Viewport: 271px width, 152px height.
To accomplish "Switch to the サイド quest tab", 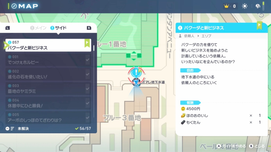I will [x=58, y=28].
